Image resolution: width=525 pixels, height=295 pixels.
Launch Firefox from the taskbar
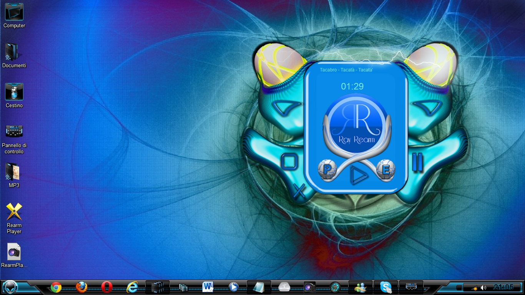coord(81,287)
